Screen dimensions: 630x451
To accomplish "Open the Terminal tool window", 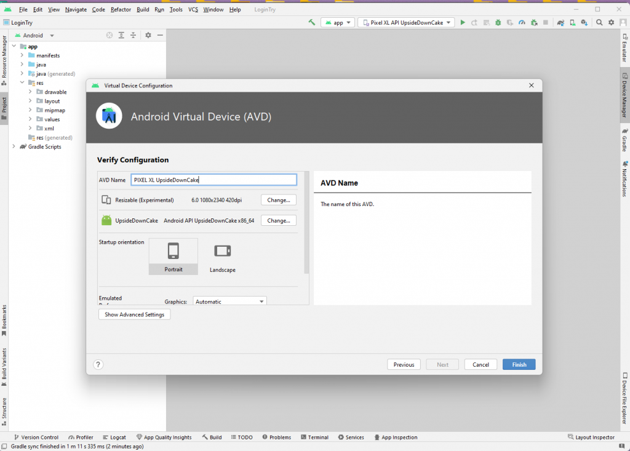I will (314, 437).
